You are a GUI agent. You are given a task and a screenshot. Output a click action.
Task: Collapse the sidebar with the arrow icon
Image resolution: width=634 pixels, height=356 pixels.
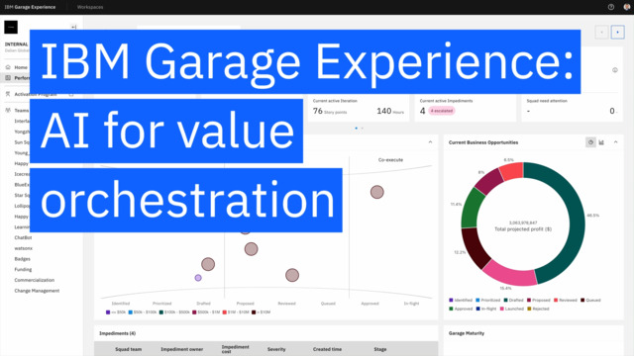click(x=73, y=27)
